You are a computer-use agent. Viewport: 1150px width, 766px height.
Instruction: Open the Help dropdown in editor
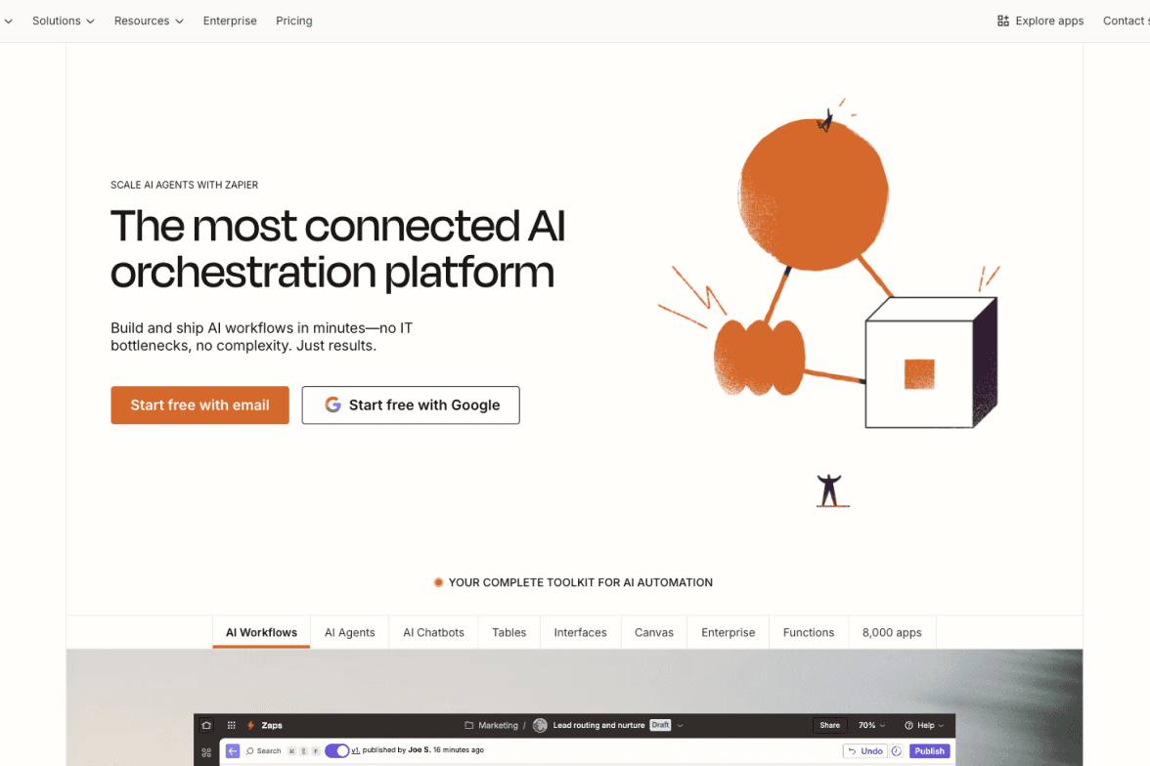924,726
